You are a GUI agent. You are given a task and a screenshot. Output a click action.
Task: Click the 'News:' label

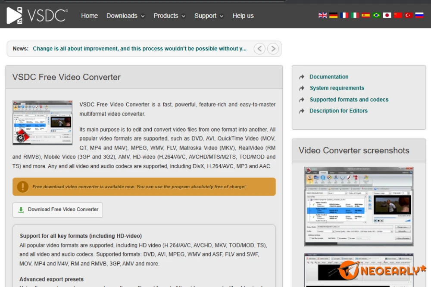[x=21, y=49]
